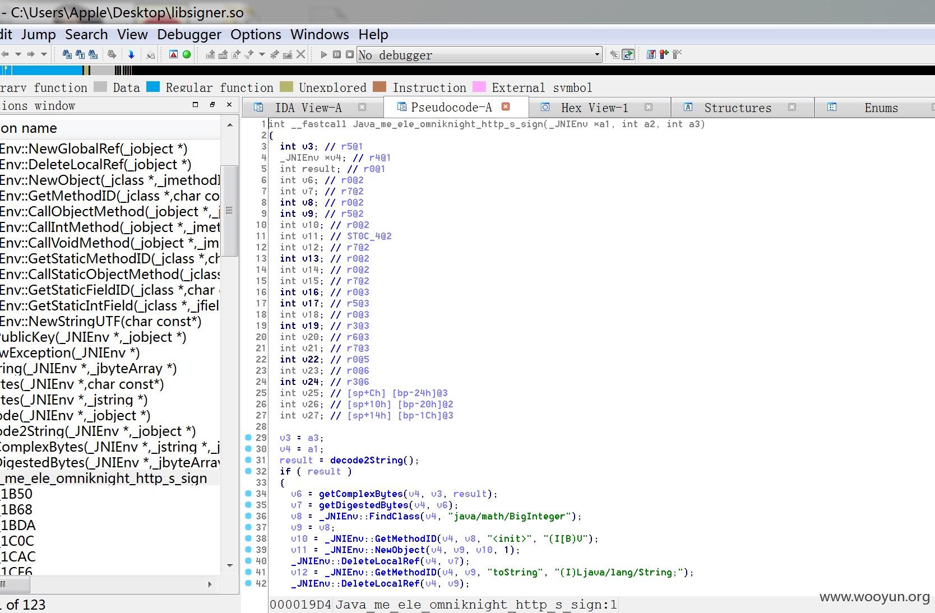Select GetStaticIntField function row
The image size is (935, 613).
coord(110,305)
